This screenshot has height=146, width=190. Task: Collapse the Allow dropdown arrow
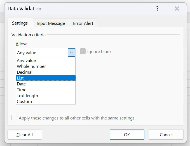pyautogui.click(x=71, y=52)
